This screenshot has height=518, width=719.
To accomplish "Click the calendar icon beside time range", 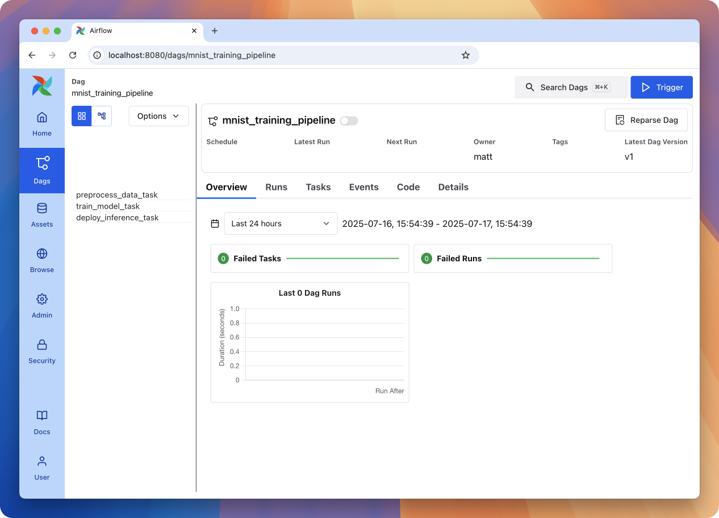I will point(215,223).
